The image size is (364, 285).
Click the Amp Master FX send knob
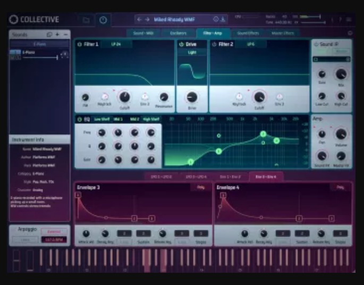(x=341, y=156)
